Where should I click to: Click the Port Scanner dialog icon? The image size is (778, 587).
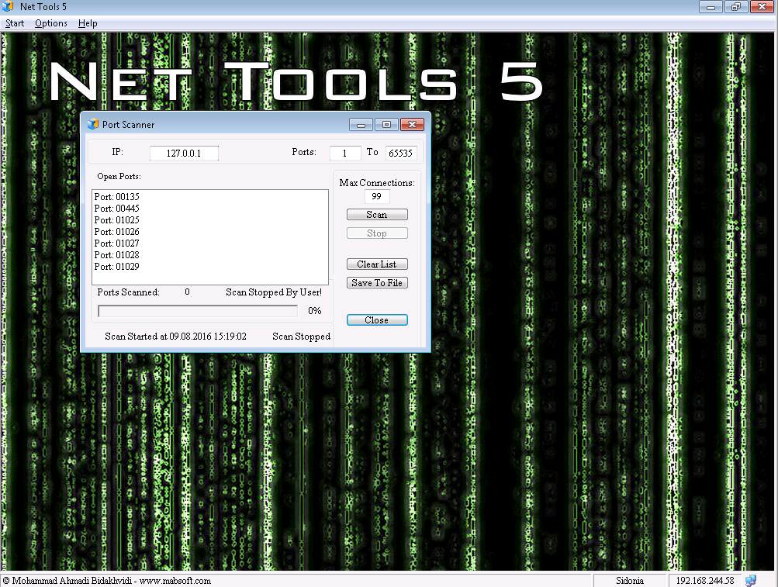click(x=93, y=124)
